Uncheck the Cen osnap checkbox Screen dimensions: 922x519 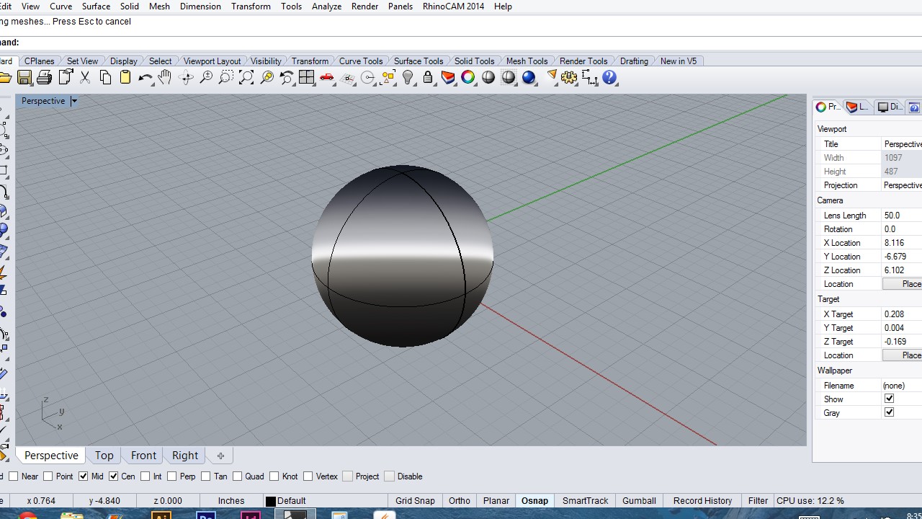click(x=114, y=476)
